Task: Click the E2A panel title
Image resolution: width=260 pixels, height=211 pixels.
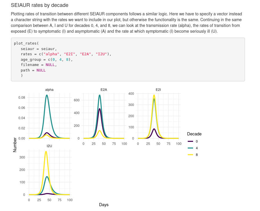Action: (x=103, y=90)
